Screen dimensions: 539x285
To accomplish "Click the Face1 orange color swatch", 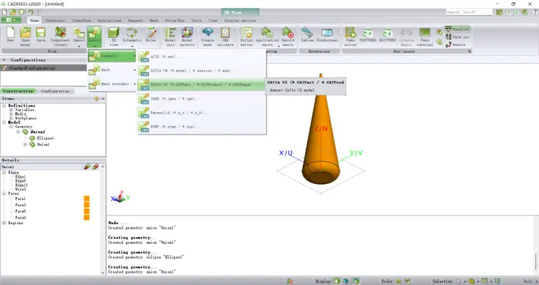I will coord(87,198).
